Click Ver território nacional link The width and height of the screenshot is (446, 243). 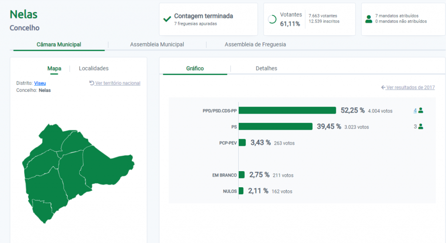[118, 83]
